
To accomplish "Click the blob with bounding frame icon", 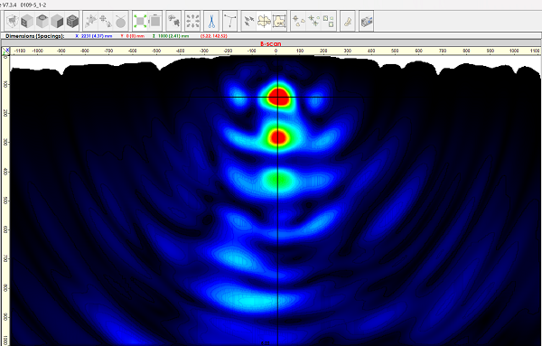I will tap(279, 21).
